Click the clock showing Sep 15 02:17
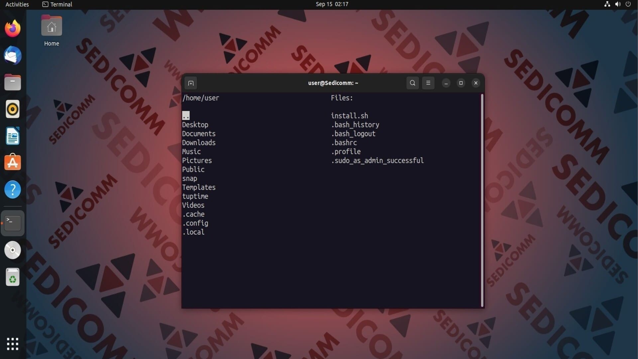 tap(332, 4)
